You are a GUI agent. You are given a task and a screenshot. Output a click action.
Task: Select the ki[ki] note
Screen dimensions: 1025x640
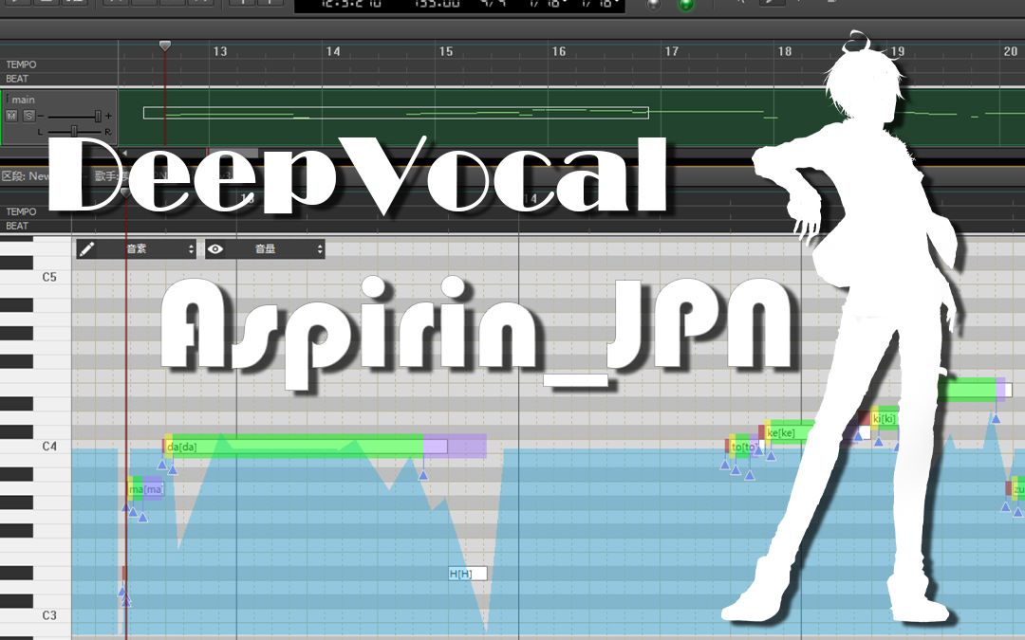(x=884, y=419)
